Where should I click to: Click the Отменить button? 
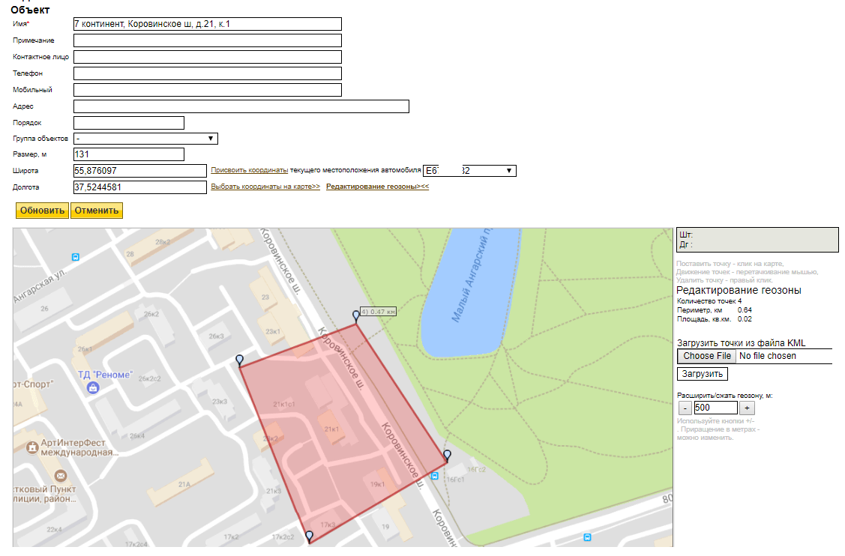pos(96,211)
